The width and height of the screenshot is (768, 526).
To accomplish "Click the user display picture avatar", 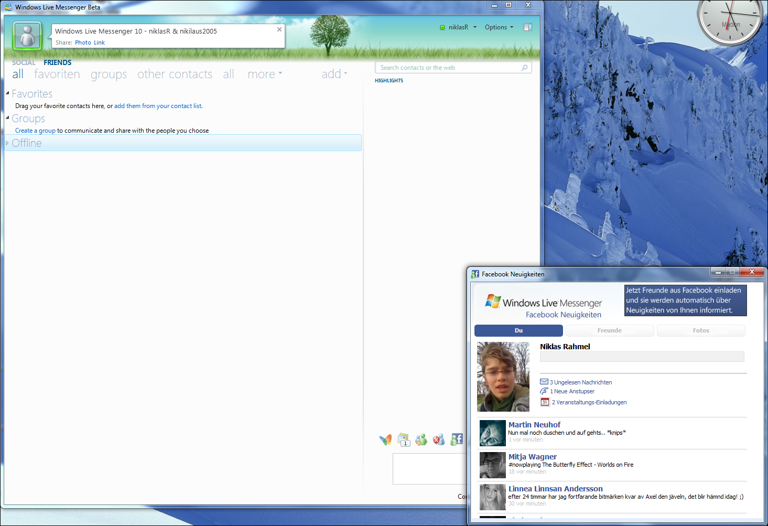I will click(27, 36).
